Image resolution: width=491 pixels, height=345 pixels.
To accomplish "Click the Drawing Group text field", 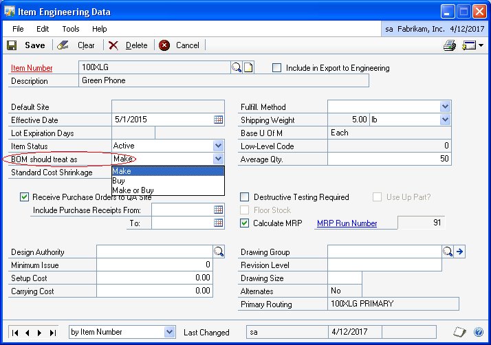I will point(384,252).
